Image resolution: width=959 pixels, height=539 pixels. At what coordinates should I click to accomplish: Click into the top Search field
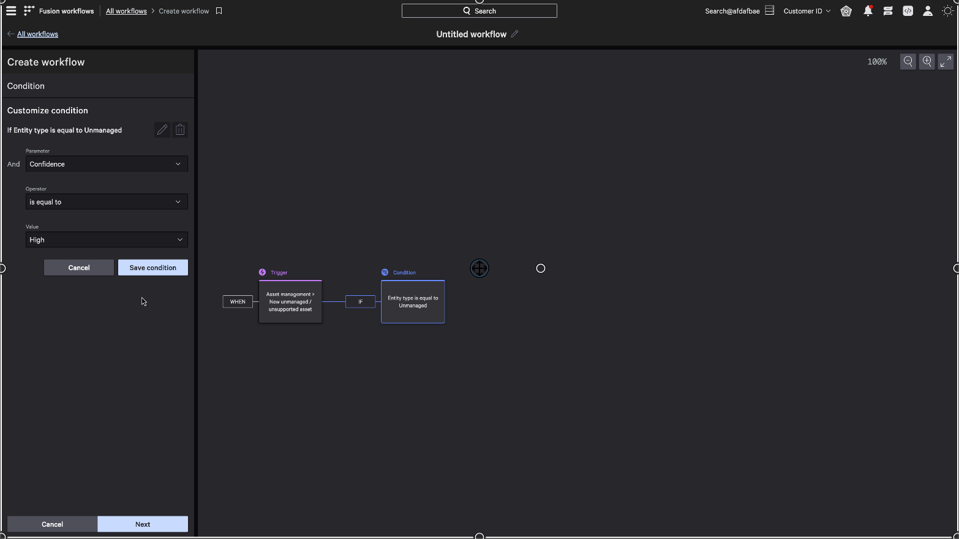click(479, 11)
